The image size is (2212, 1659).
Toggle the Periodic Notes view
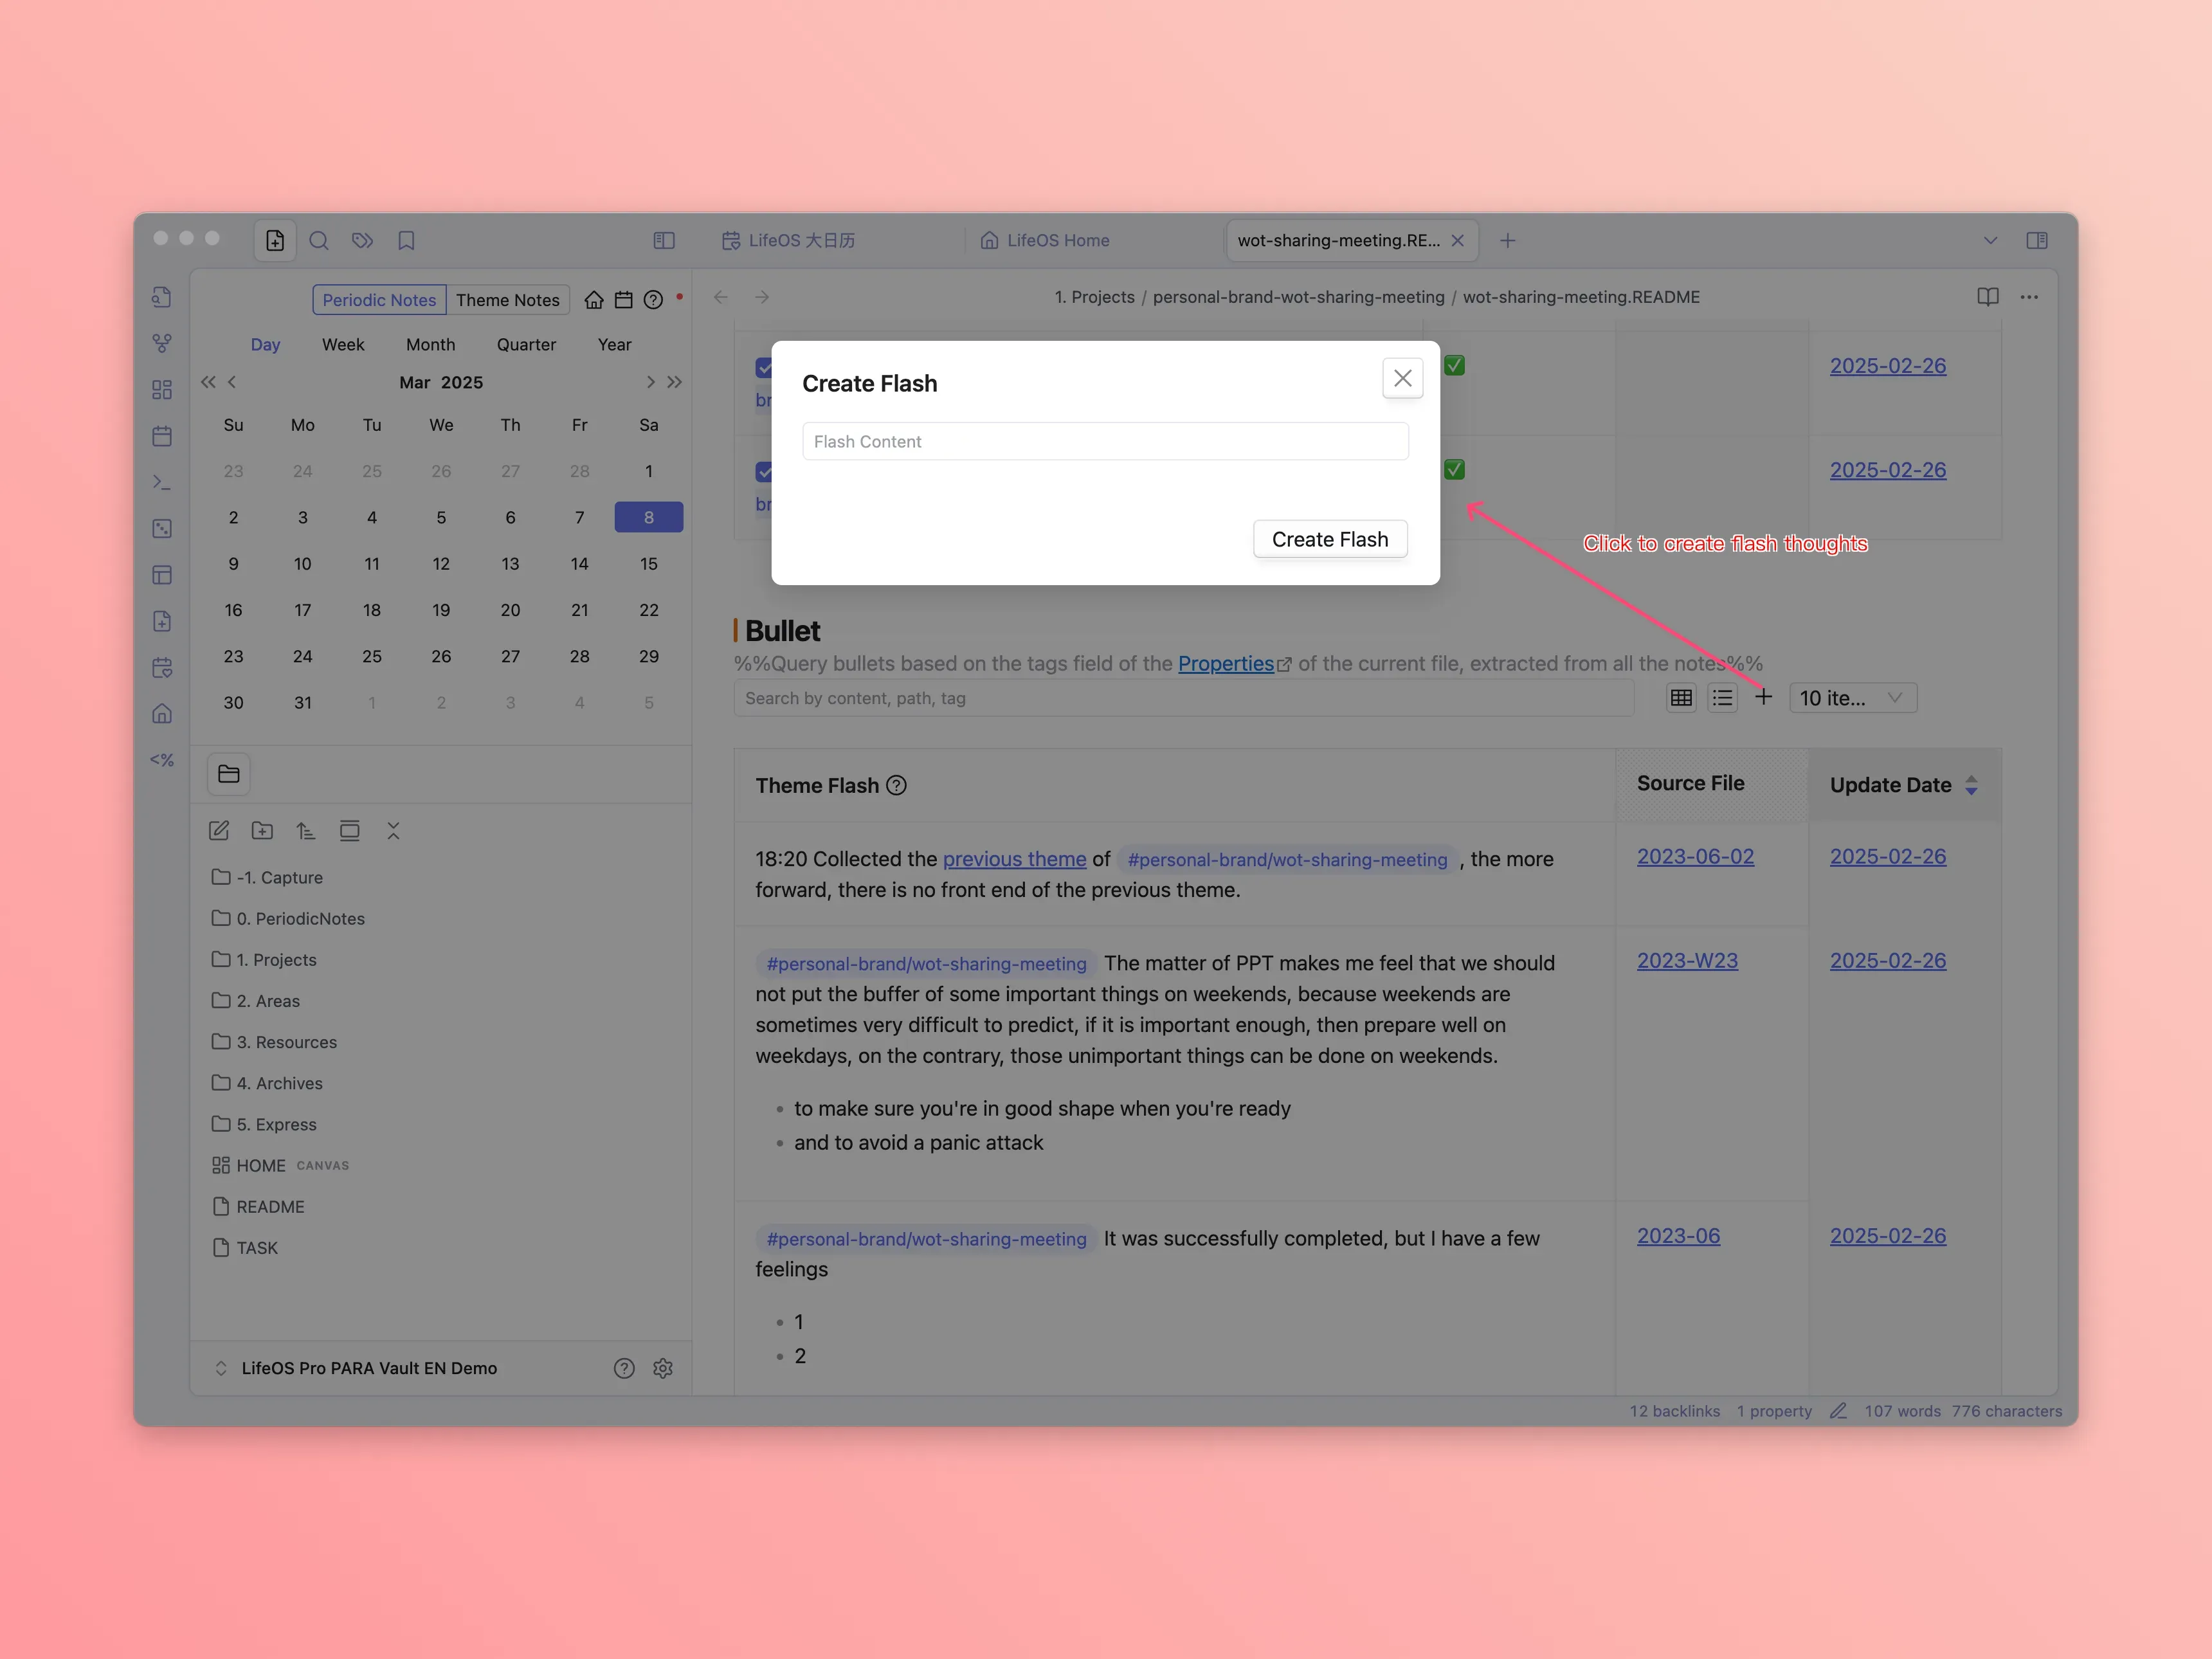coord(379,300)
